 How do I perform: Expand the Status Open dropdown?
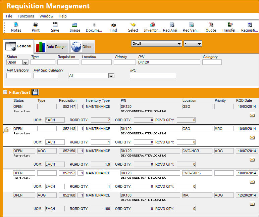pos(25,62)
